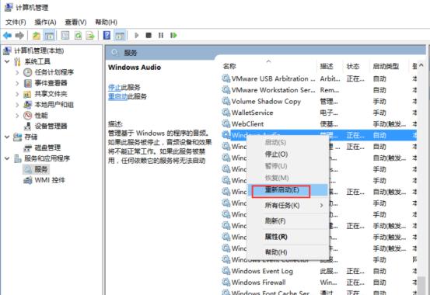Select 事件查看器 tree item
The height and width of the screenshot is (295, 430).
(51, 83)
